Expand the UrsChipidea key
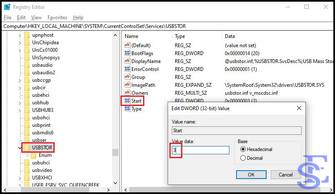The width and height of the screenshot is (335, 194). point(20,43)
